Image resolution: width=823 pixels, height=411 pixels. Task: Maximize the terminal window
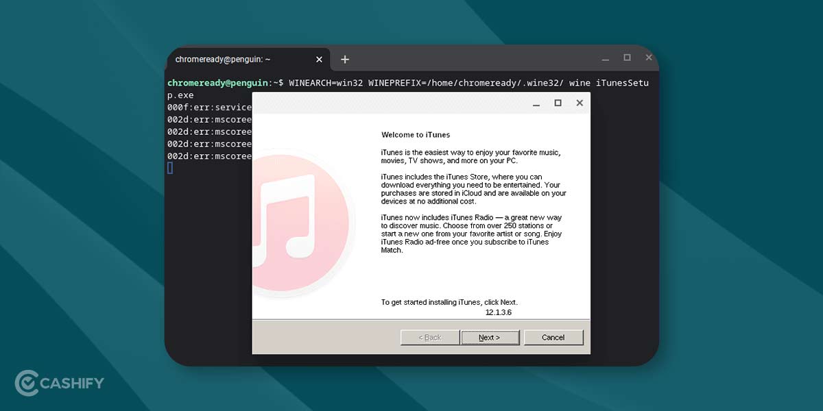pos(625,58)
